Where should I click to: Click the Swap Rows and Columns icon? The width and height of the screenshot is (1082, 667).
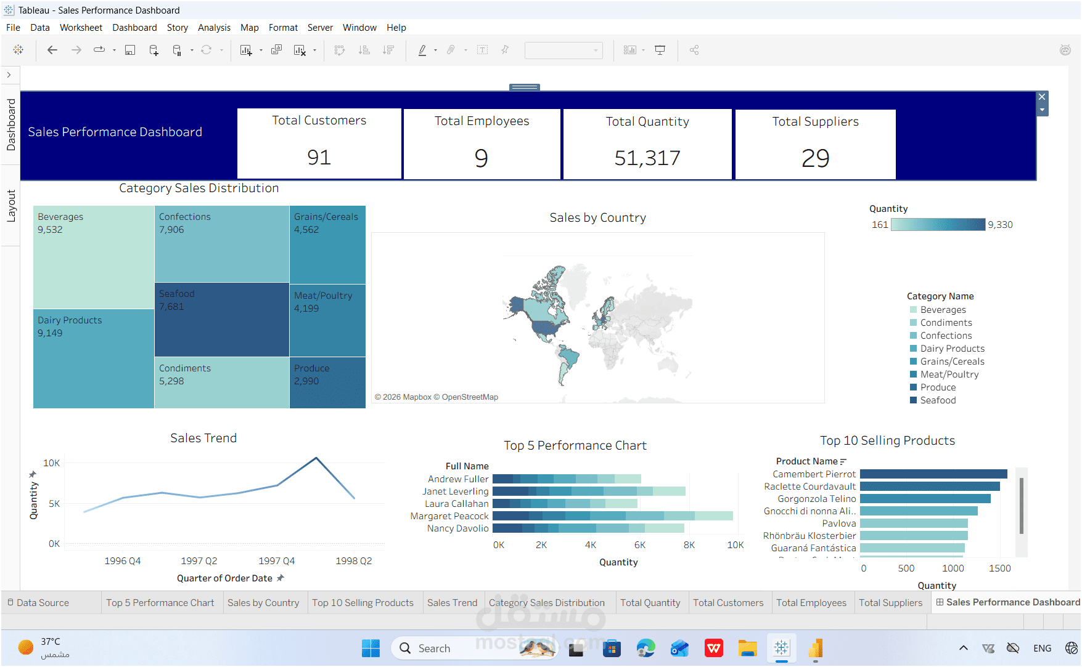tap(340, 50)
